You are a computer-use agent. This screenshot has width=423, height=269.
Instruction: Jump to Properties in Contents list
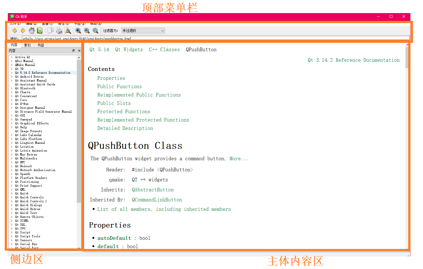(111, 78)
